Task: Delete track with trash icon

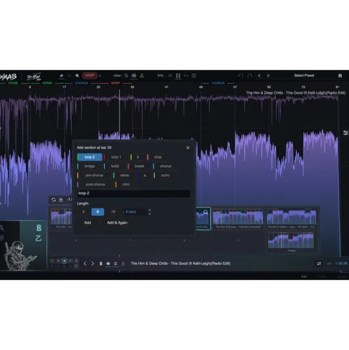Action: [x=101, y=264]
